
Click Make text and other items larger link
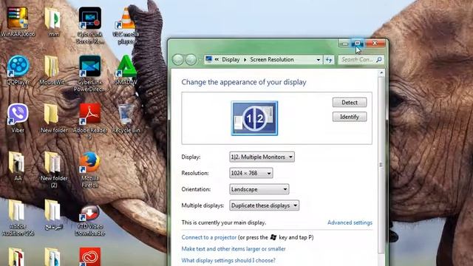point(234,249)
